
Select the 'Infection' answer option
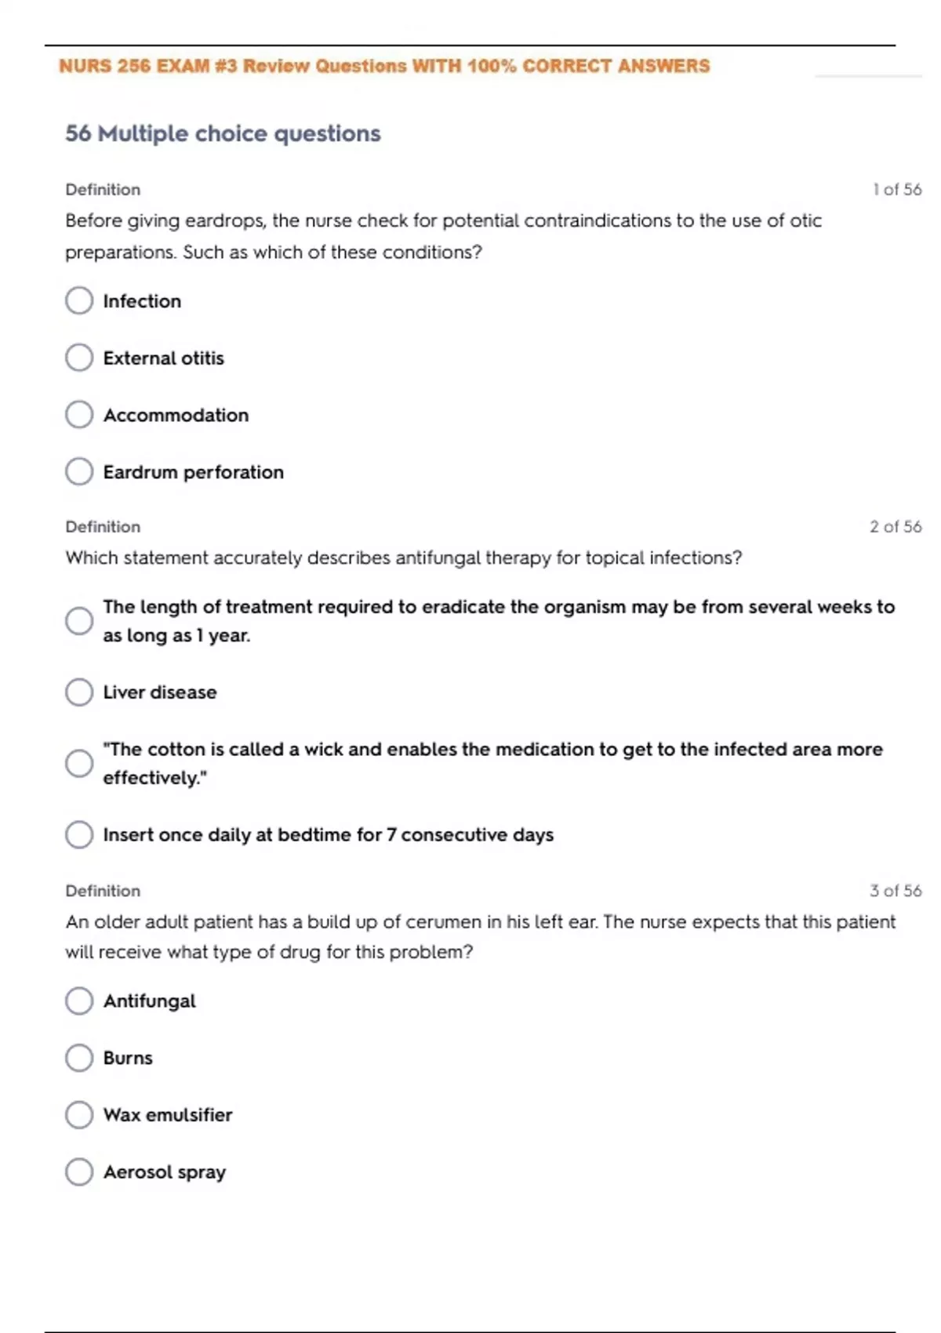(x=79, y=300)
